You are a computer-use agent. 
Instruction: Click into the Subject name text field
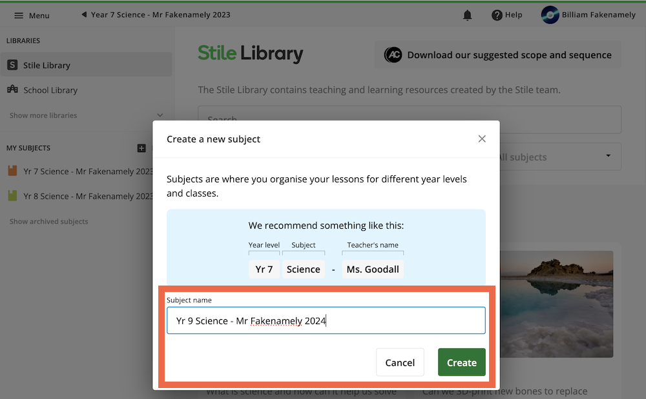point(326,320)
